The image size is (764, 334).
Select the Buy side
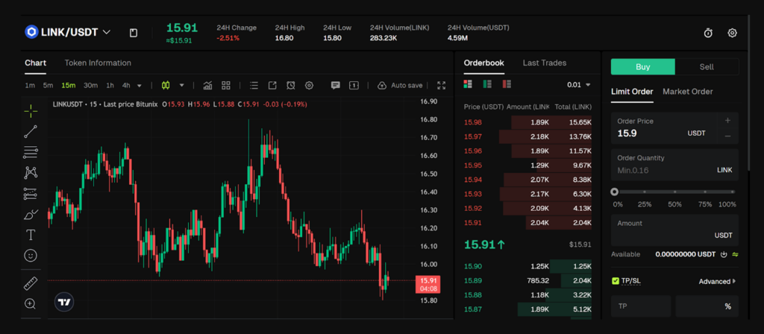pos(642,66)
